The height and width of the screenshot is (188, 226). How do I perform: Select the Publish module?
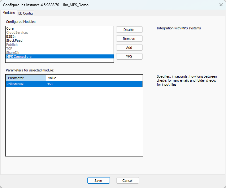59,45
